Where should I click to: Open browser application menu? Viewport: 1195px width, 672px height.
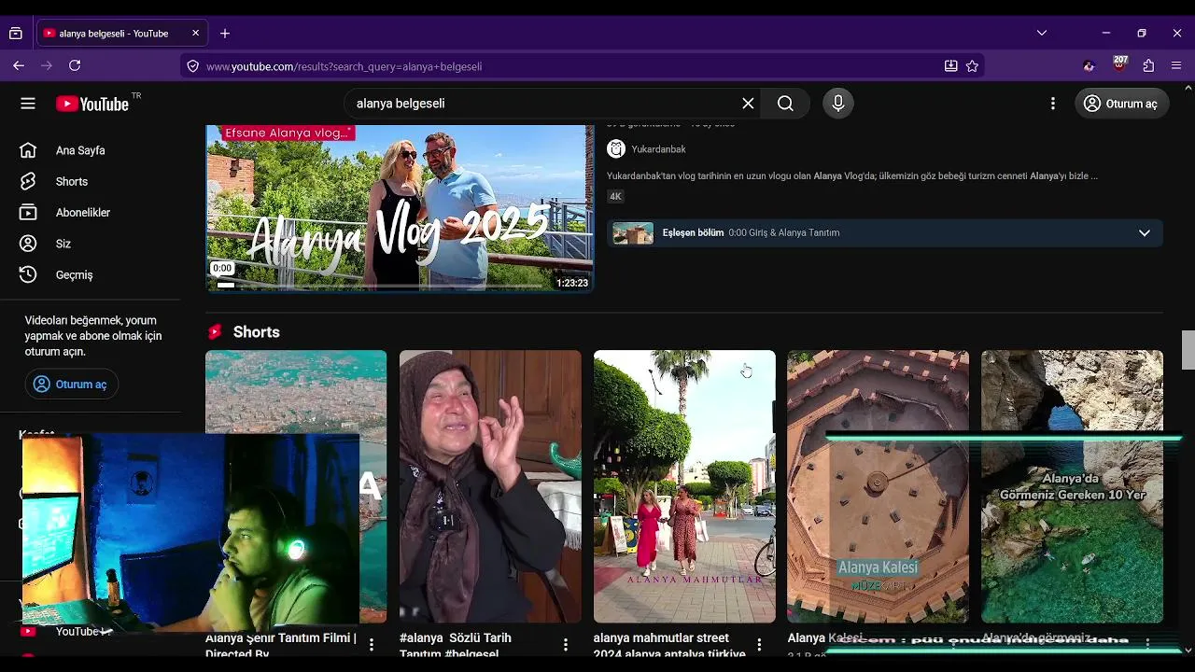(1176, 65)
